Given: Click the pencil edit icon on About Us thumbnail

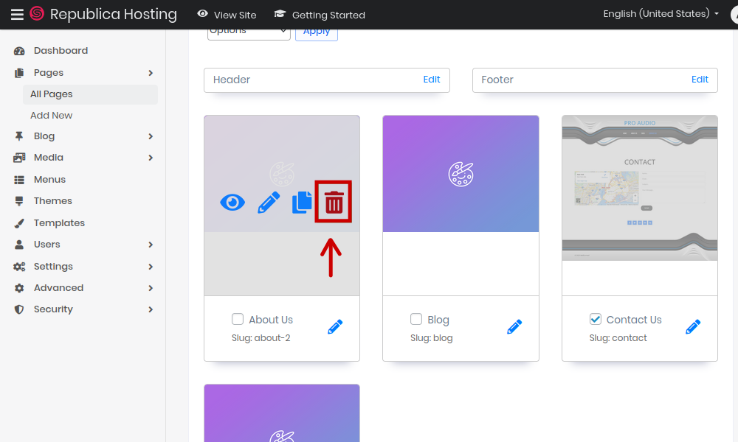Looking at the screenshot, I should tap(269, 202).
